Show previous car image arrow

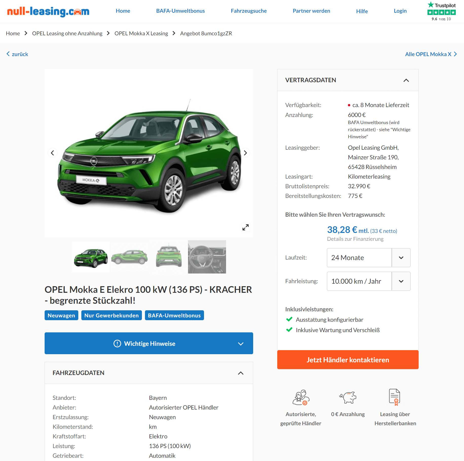click(52, 153)
